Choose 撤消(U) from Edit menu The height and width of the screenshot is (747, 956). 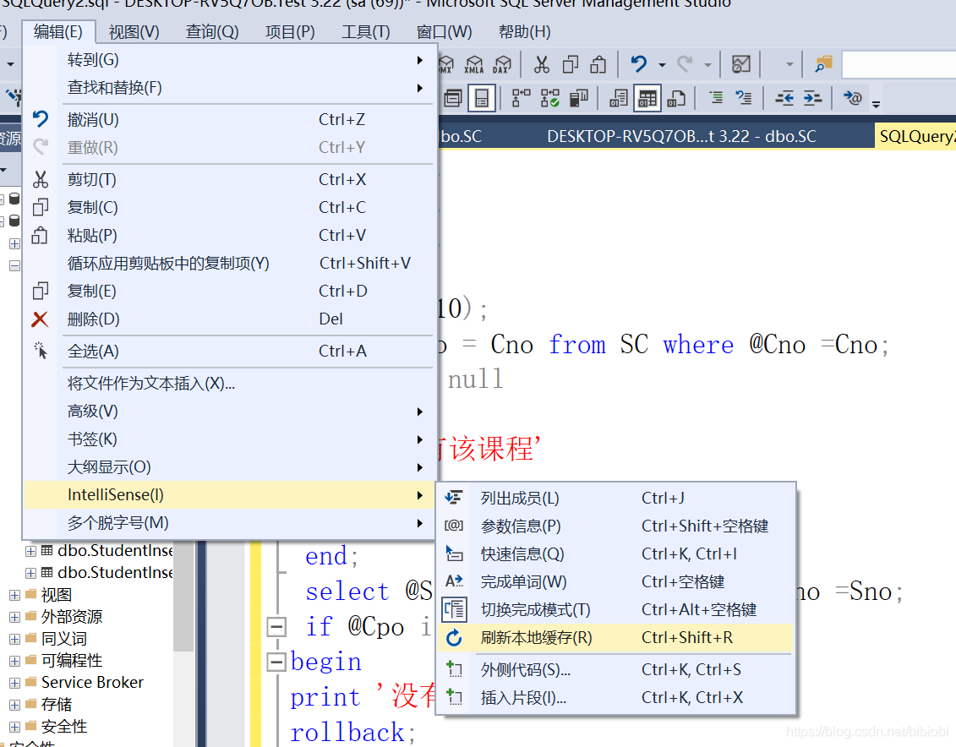click(229, 119)
